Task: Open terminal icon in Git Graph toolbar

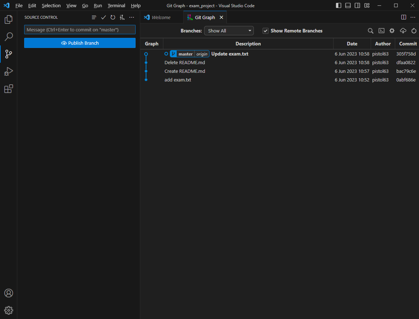Action: 381,31
